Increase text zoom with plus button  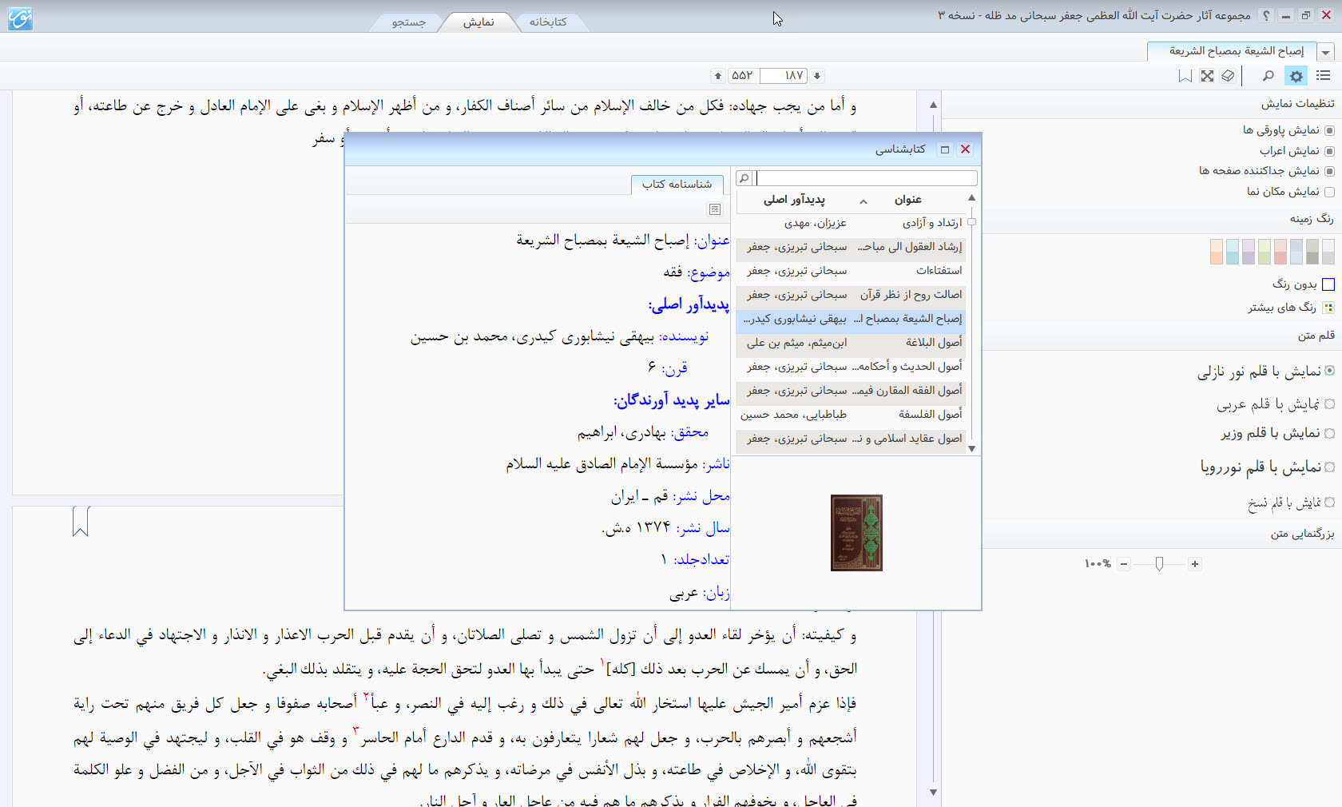[1195, 564]
